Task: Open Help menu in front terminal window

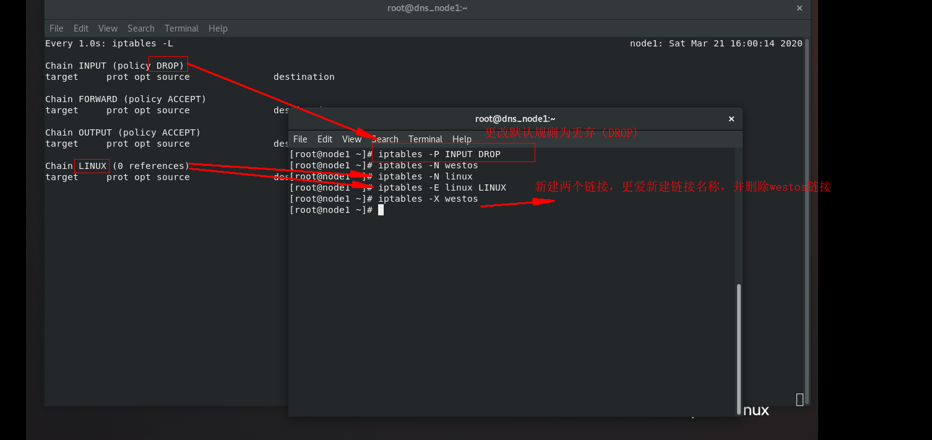Action: pos(462,139)
